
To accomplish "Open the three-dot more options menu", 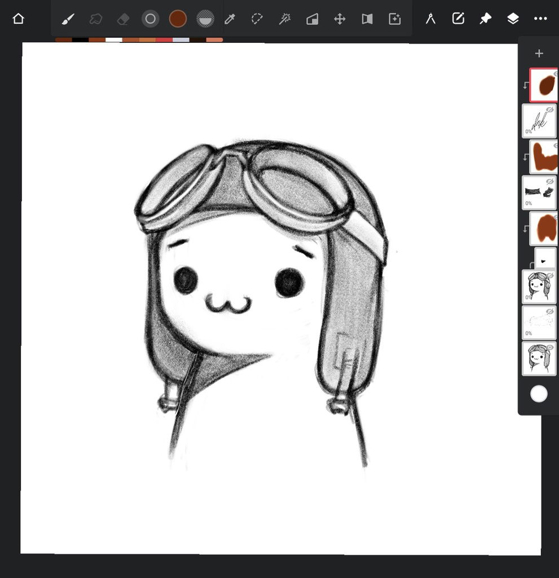I will pyautogui.click(x=540, y=19).
